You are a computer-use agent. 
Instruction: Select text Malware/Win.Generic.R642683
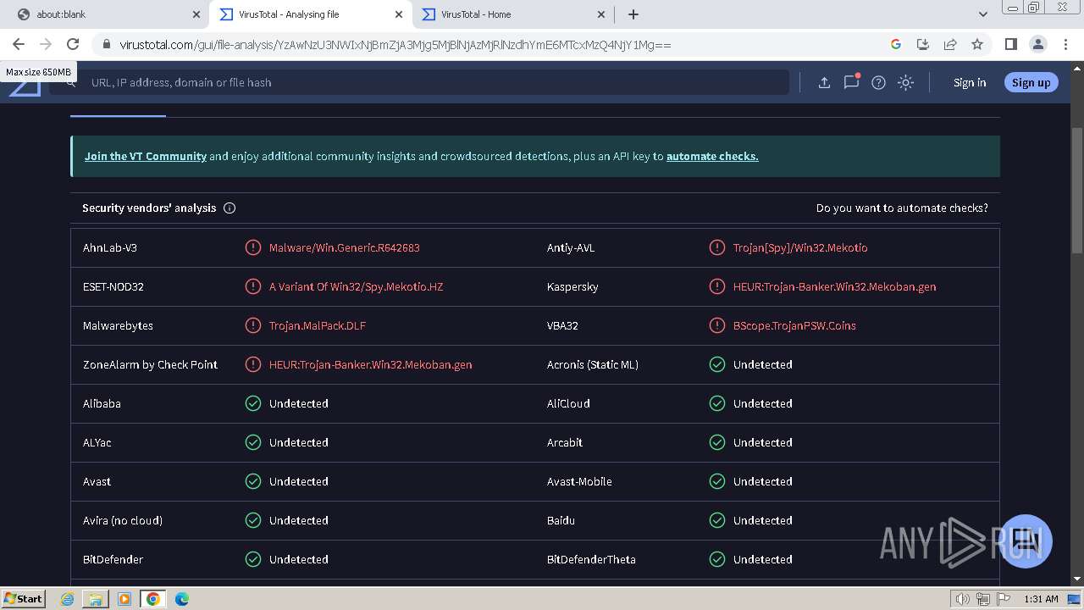point(345,247)
